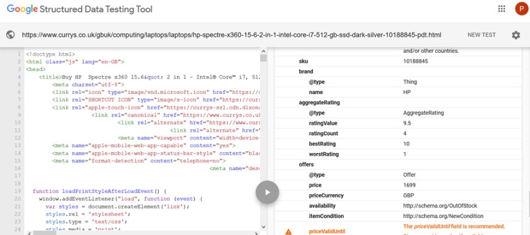
Task: Select the worstRating label
Action: click(324, 154)
